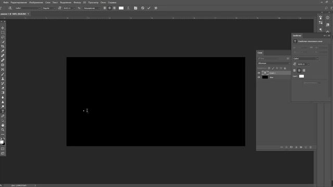The height and width of the screenshot is (187, 333).
Task: Set center alignment in Properties panel
Action: (299, 71)
